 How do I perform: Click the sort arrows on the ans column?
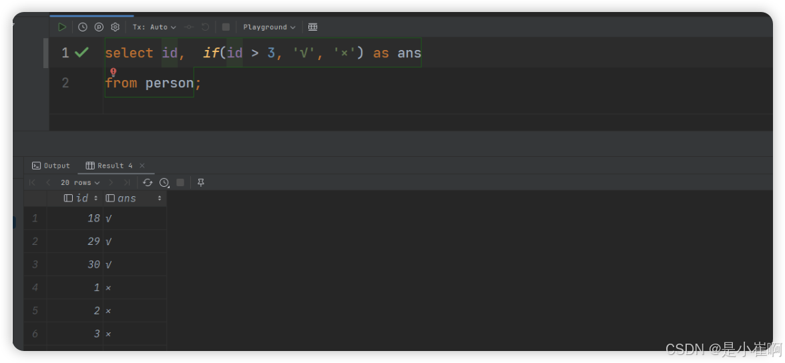point(160,198)
